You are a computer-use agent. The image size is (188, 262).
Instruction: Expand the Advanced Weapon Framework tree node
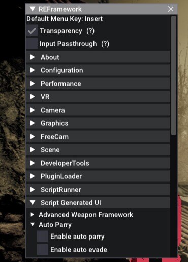[x=32, y=215]
